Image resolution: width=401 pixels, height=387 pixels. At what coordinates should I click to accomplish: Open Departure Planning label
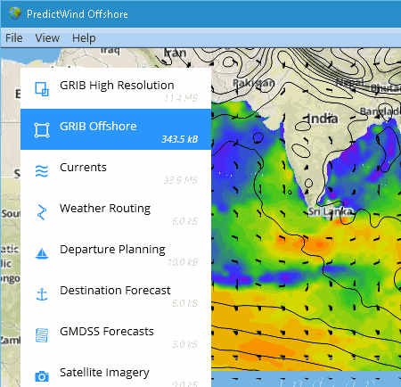tap(112, 250)
